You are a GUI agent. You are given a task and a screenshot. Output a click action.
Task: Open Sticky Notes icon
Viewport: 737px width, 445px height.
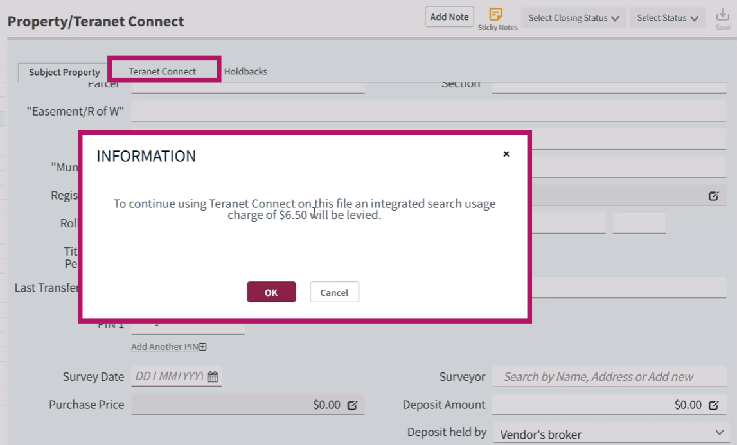tap(495, 14)
